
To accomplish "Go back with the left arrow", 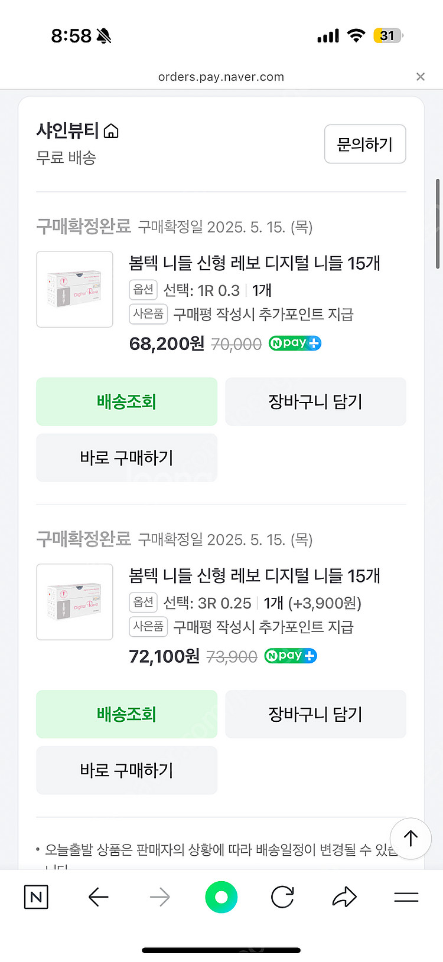I will point(98,898).
